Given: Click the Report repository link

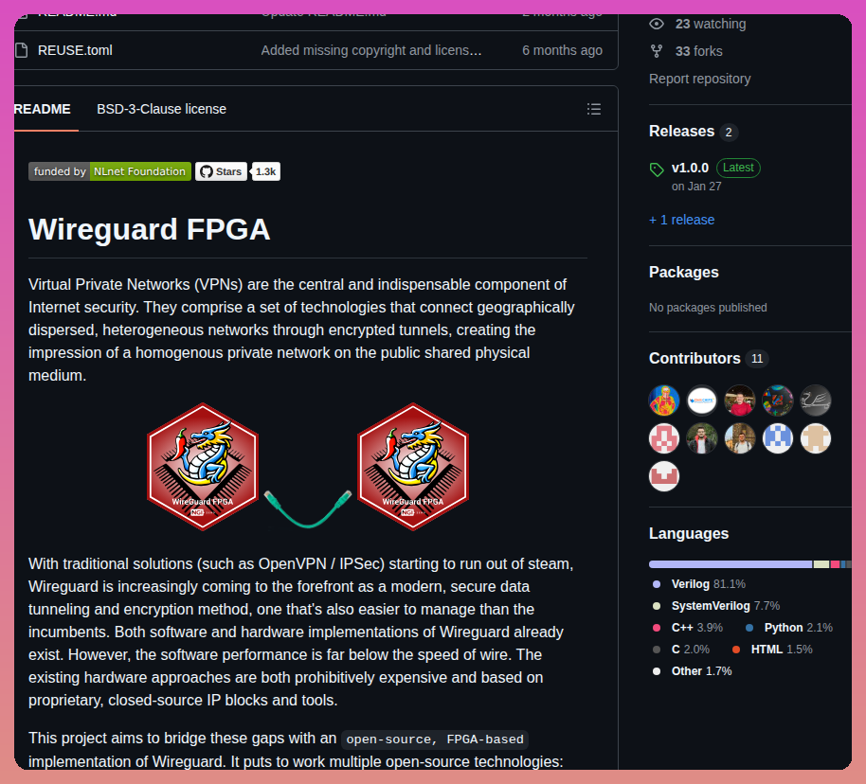Looking at the screenshot, I should [x=700, y=79].
